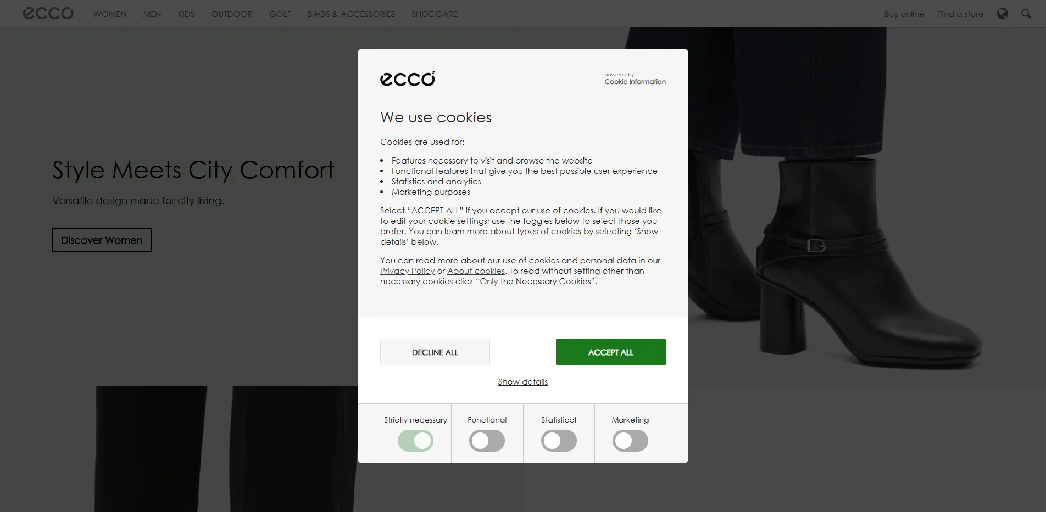The height and width of the screenshot is (512, 1046).
Task: Enable the Functional cookies toggle
Action: coord(487,441)
